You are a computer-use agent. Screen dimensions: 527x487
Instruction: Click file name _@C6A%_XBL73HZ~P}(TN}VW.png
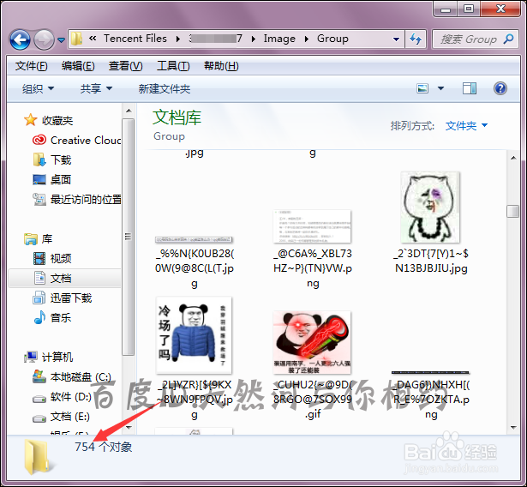pyautogui.click(x=313, y=268)
